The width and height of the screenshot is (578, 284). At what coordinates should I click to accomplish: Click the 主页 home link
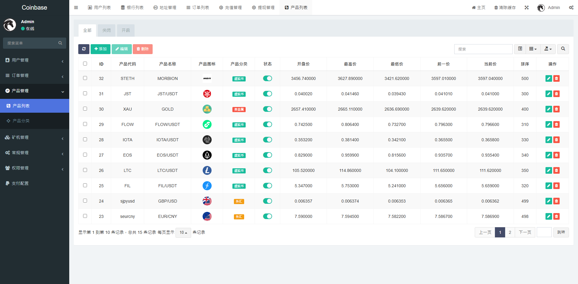click(x=479, y=8)
